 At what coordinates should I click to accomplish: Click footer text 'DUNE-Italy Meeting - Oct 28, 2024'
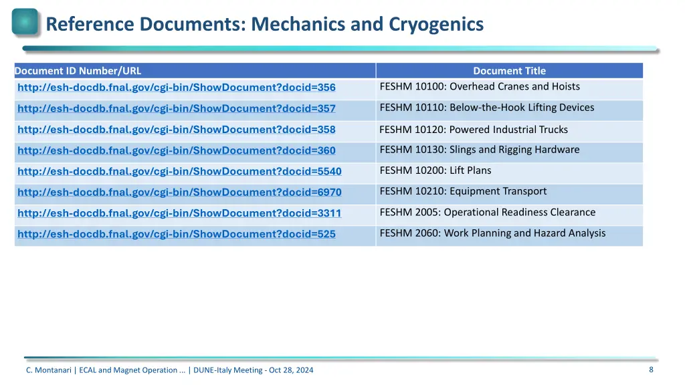tap(254, 370)
